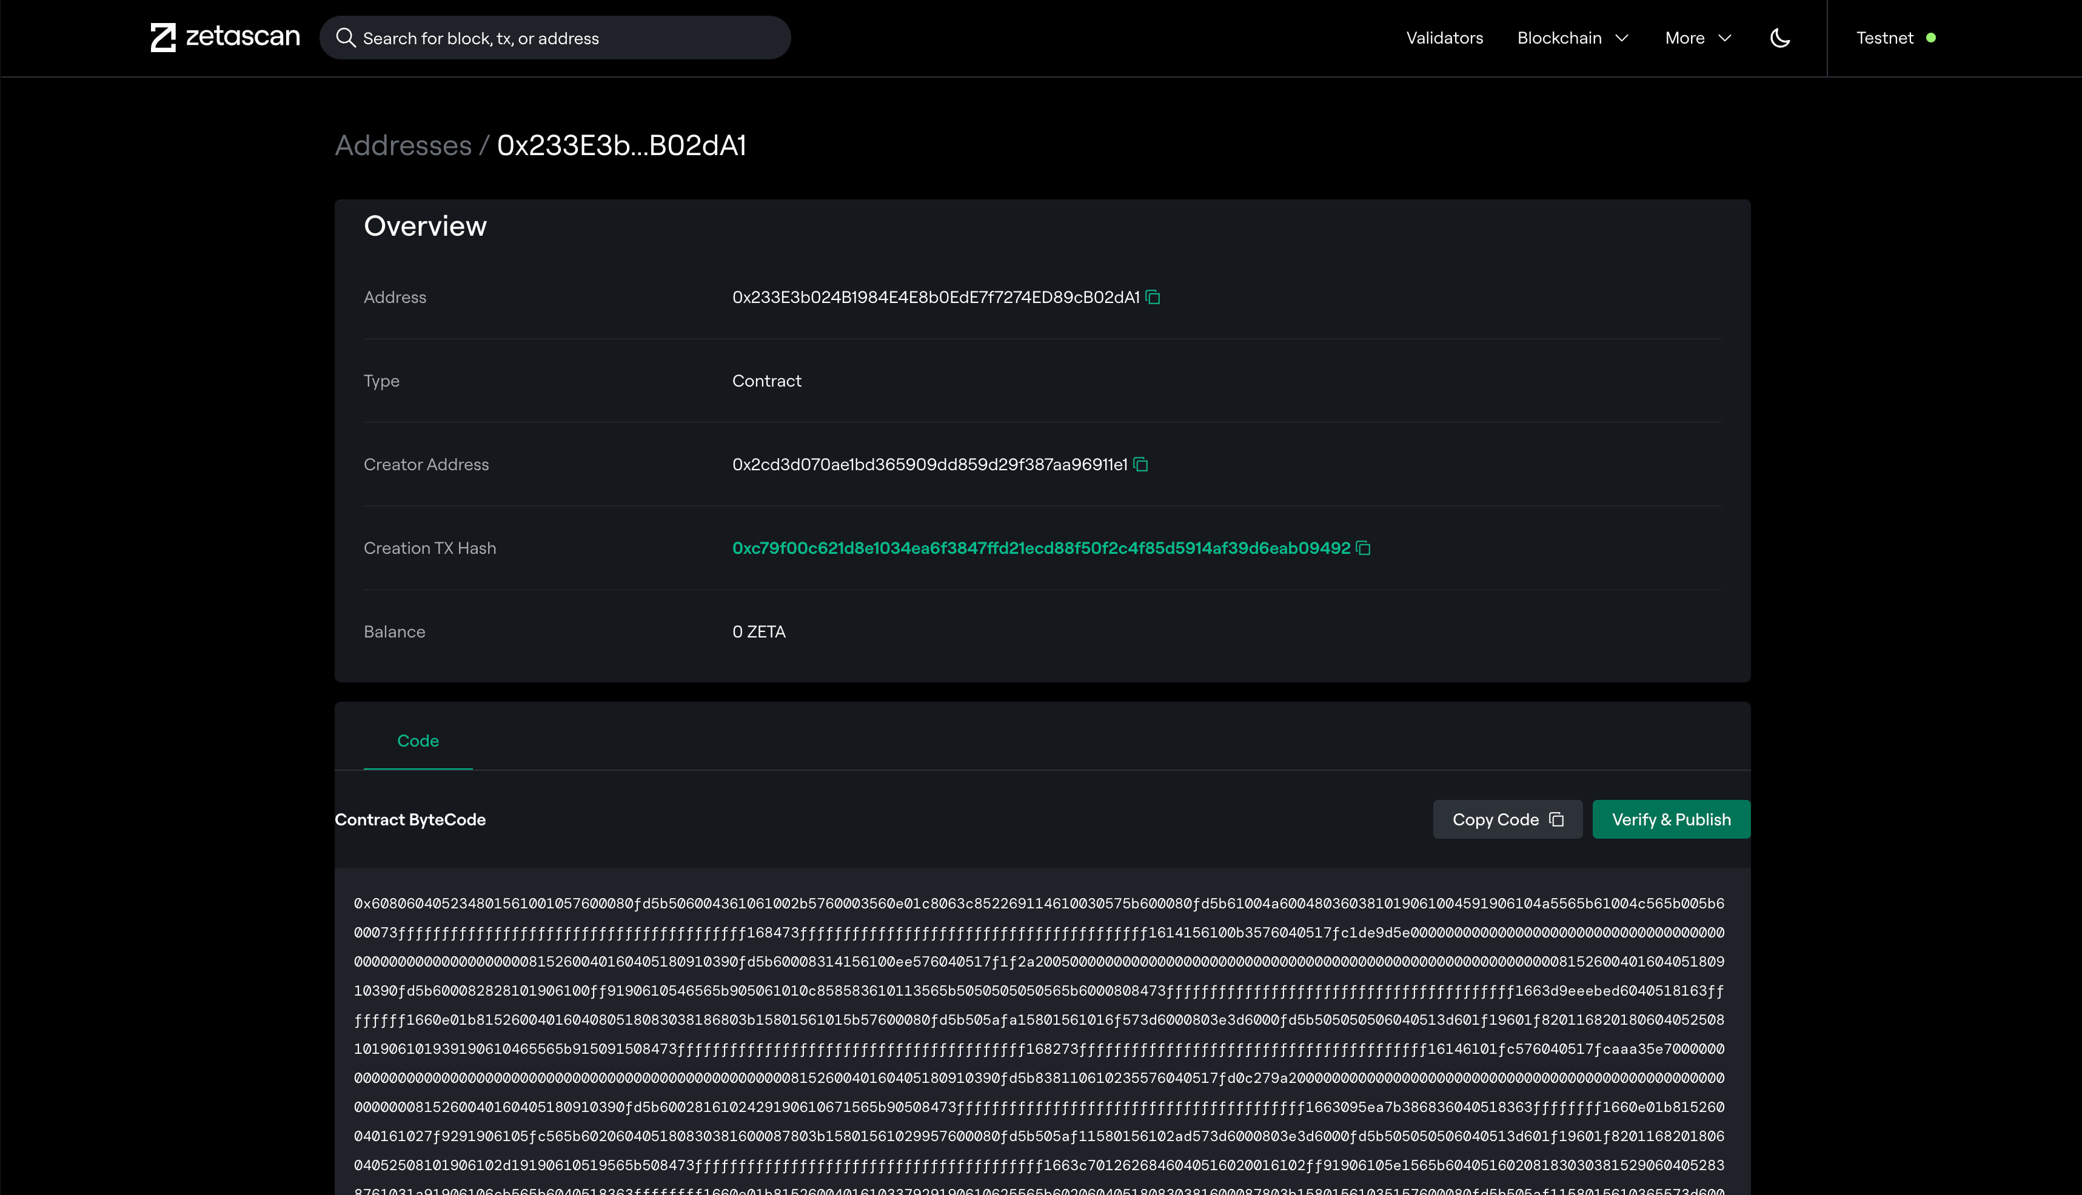
Task: Select the Validators menu item
Action: (x=1444, y=37)
